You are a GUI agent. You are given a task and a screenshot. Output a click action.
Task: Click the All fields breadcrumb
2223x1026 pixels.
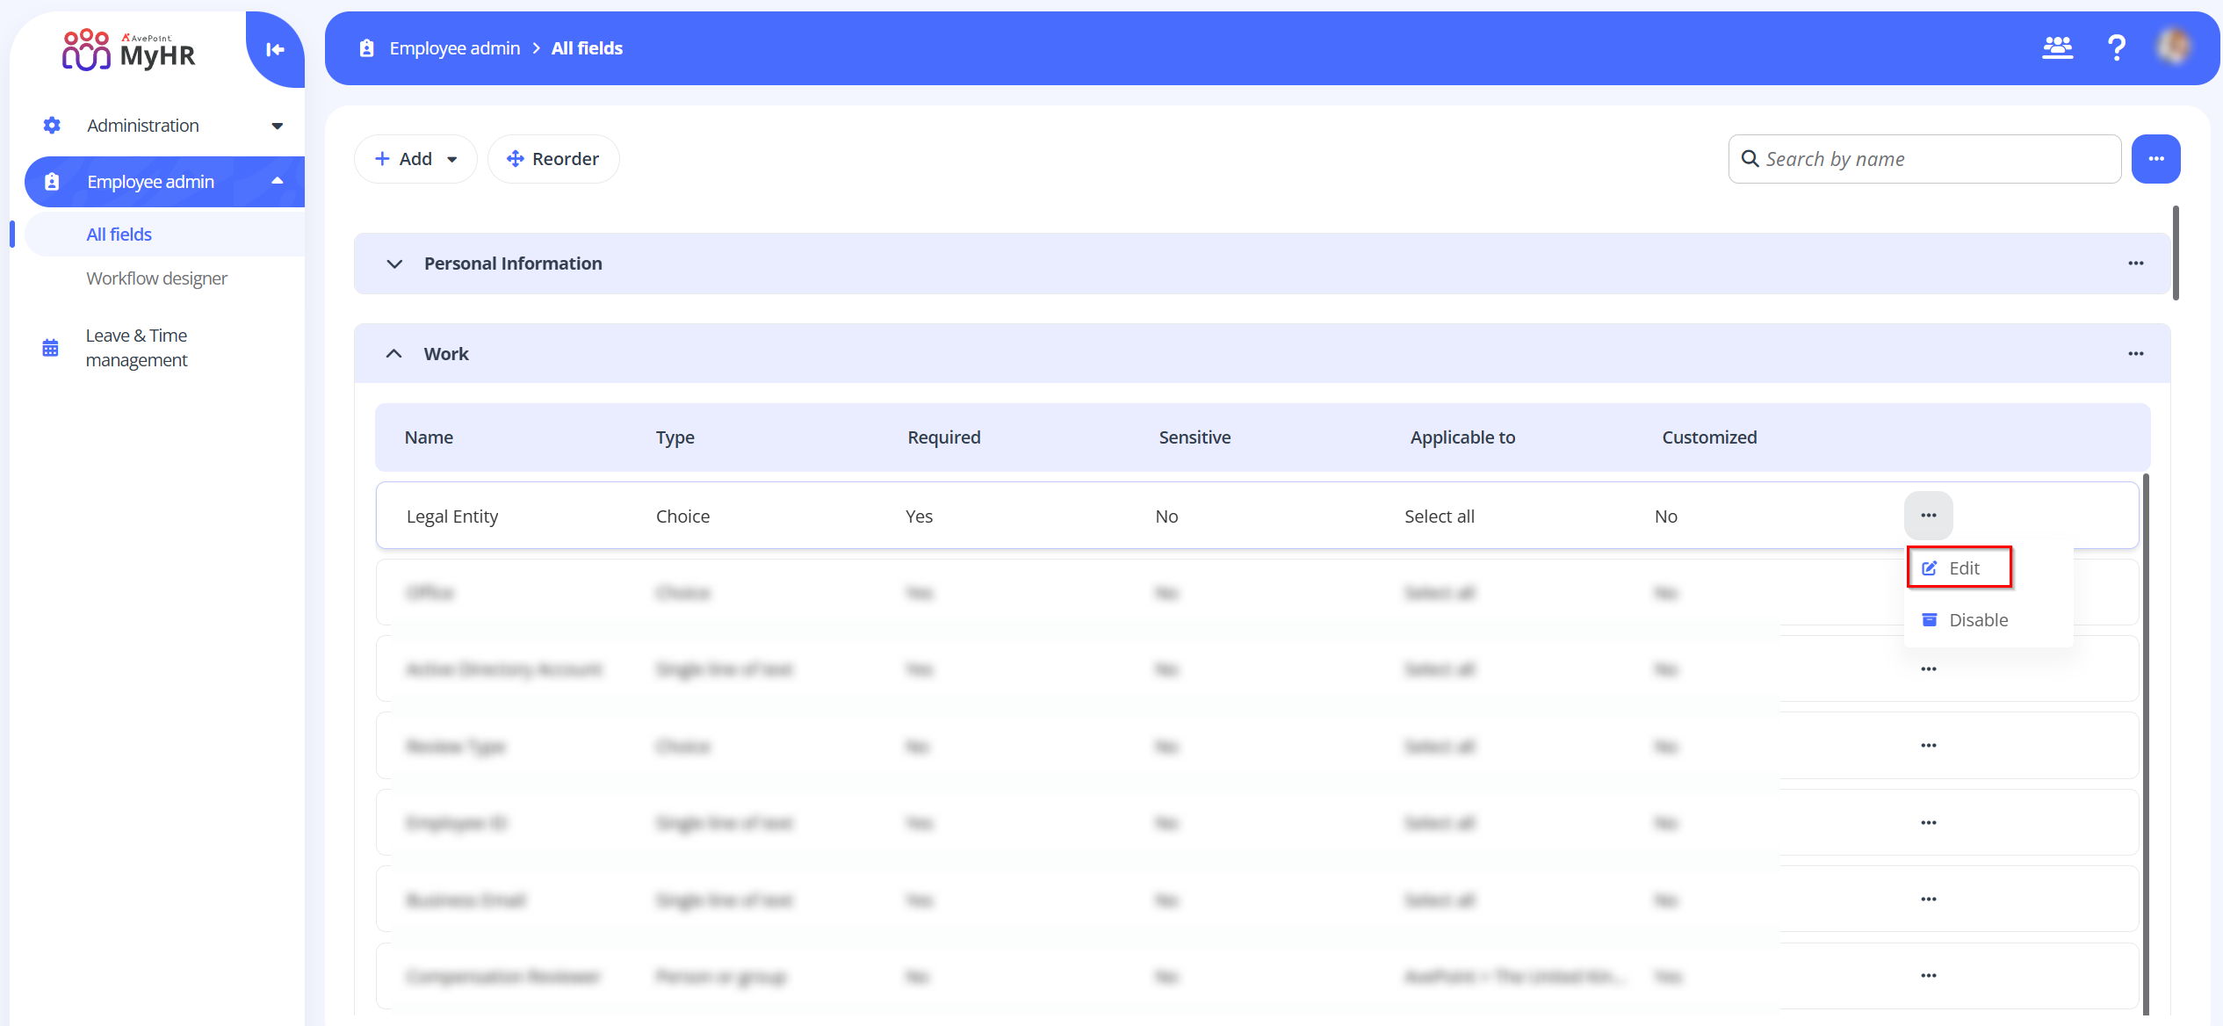(587, 48)
